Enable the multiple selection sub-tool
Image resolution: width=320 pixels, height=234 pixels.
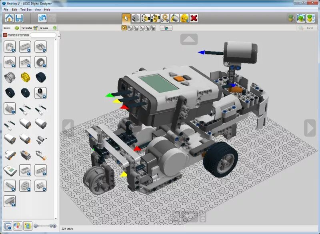130,28
